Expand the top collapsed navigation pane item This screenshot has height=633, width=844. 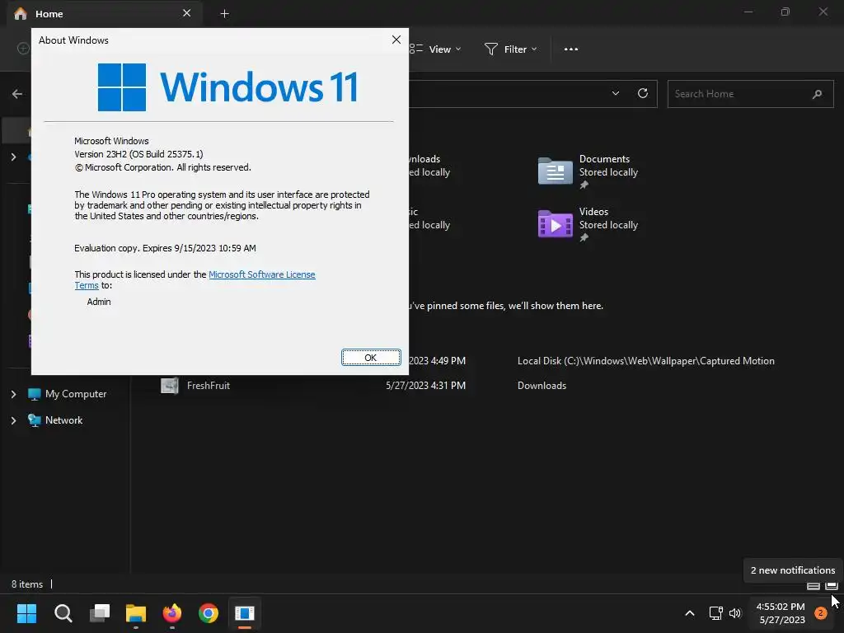[13, 157]
